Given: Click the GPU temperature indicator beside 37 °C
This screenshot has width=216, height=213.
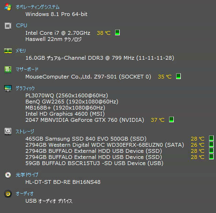Looking at the screenshot, I should (x=171, y=119).
